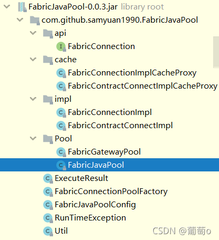219x240 pixels.
Task: Open FabricConnectionPoolFactory class
Action: pyautogui.click(x=111, y=192)
